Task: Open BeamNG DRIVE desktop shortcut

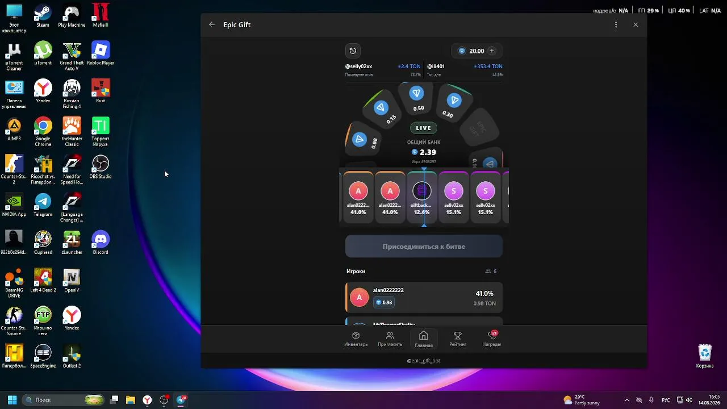Action: [14, 283]
